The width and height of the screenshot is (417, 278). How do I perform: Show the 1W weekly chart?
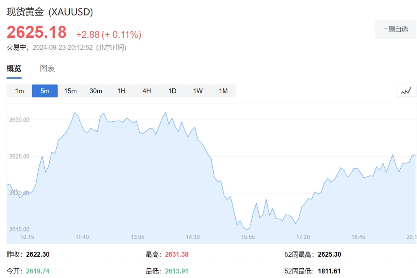(x=198, y=91)
